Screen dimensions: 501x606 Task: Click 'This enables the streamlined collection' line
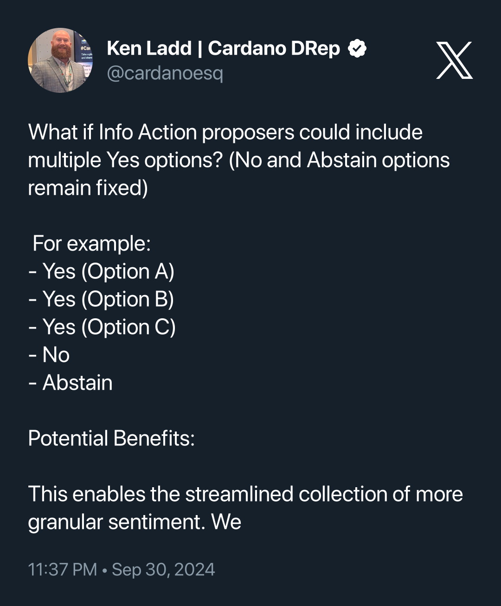pos(245,494)
